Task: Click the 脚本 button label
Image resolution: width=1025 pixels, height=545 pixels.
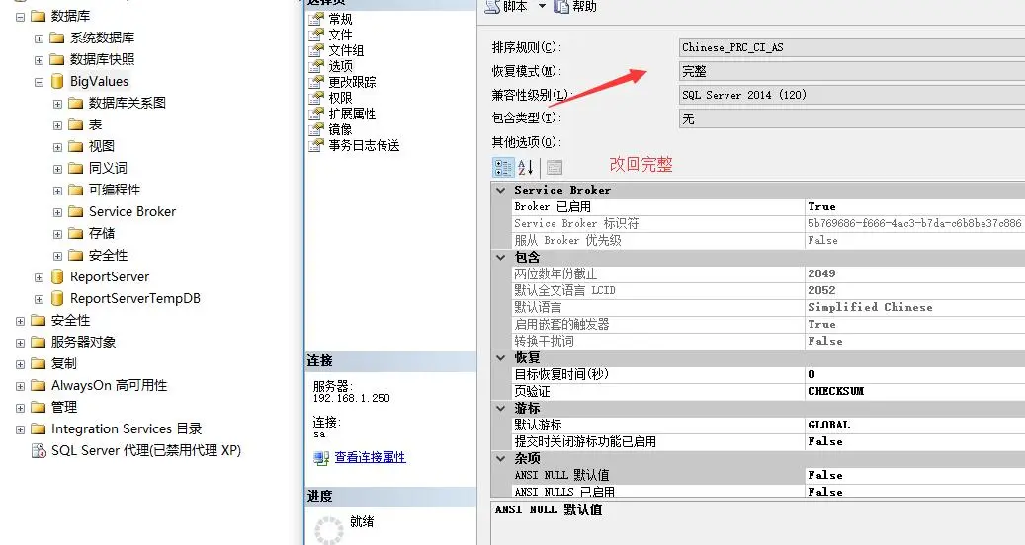Action: click(x=515, y=7)
